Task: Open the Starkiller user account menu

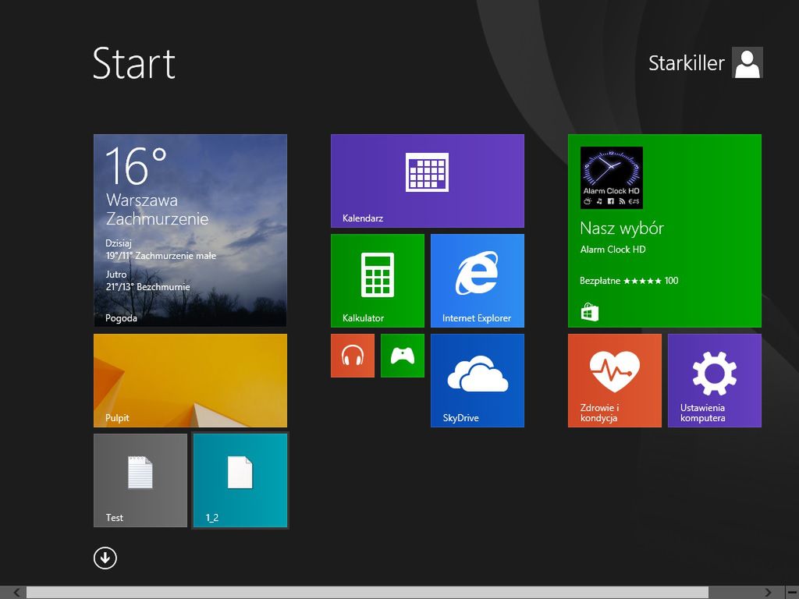Action: click(x=705, y=62)
